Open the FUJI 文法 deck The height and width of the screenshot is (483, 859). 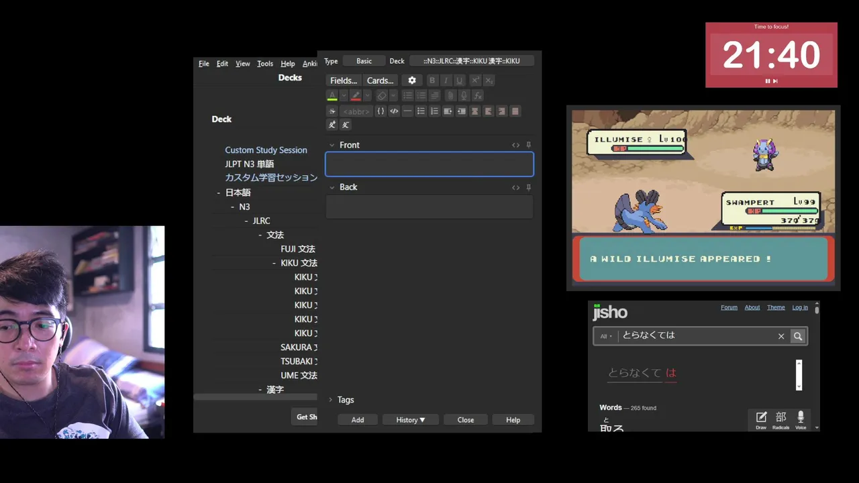pos(298,249)
